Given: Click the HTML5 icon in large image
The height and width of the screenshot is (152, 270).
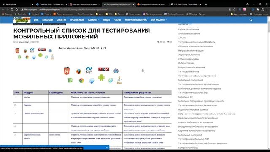Looking at the screenshot, I should coord(67,71).
